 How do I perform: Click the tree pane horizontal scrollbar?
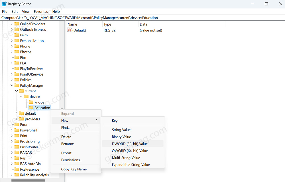pos(28,180)
